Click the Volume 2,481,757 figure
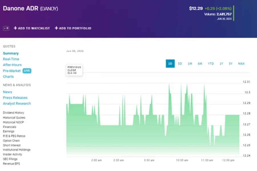 click(x=218, y=14)
